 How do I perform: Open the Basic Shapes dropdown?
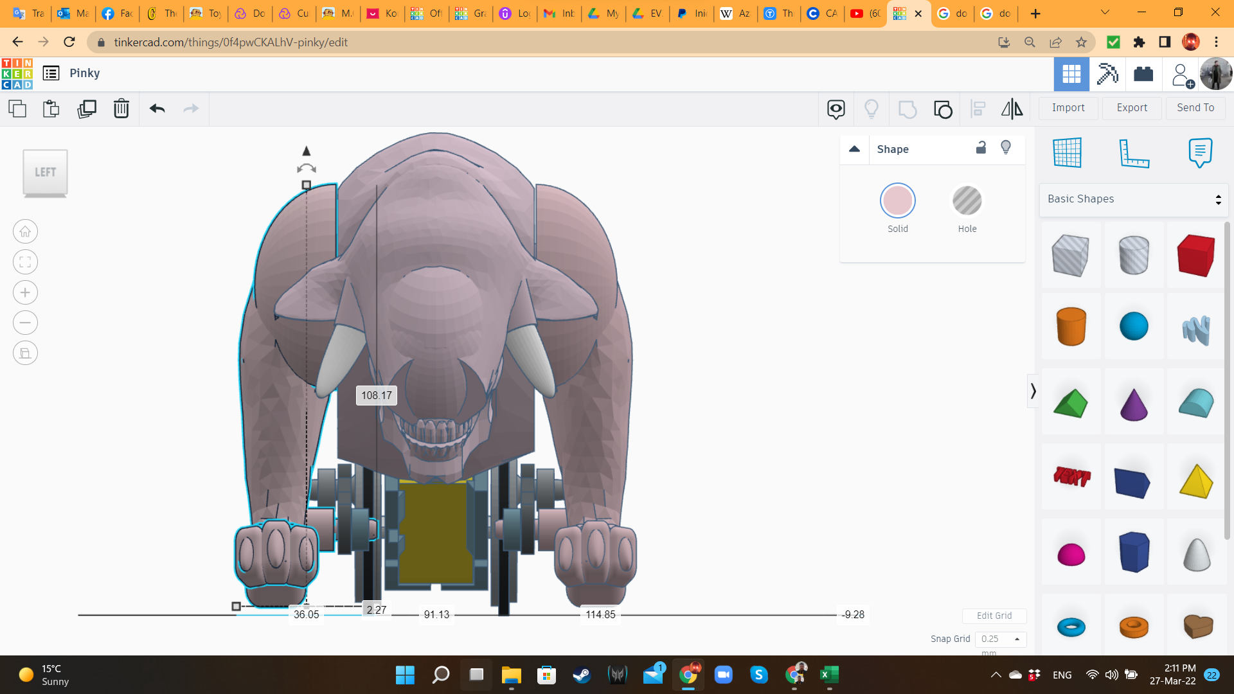(x=1134, y=199)
